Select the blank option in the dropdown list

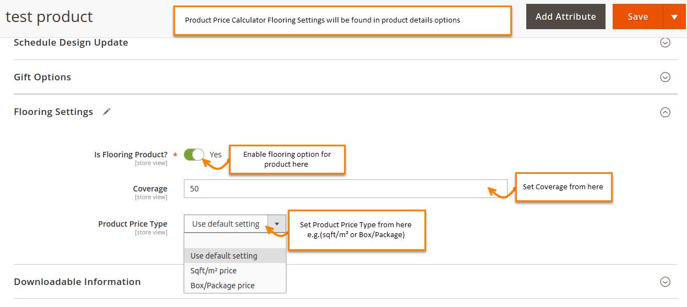(x=235, y=241)
